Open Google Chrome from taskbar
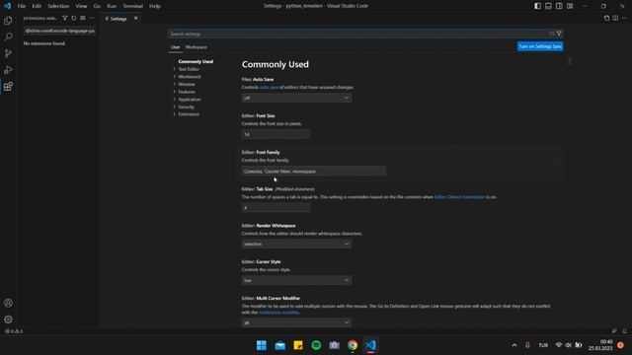Image resolution: width=632 pixels, height=355 pixels. 353,345
